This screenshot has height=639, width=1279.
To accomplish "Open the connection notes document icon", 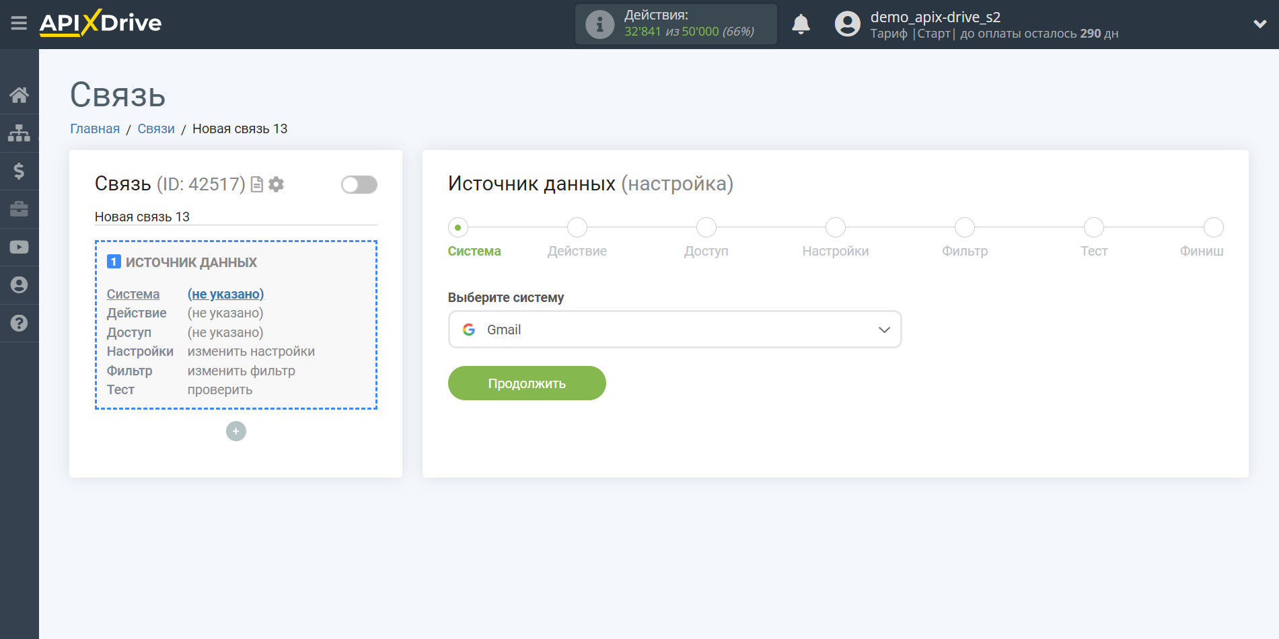I will (x=256, y=184).
